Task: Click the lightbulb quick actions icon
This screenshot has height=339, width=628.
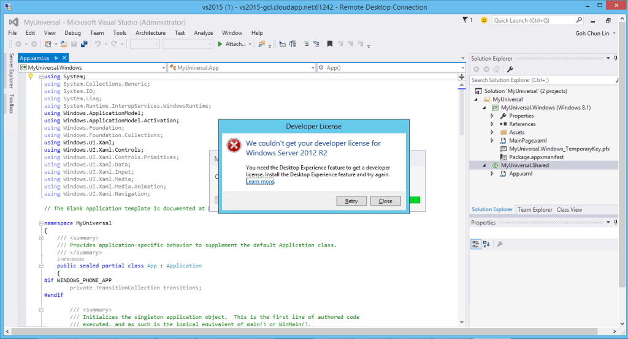Action: tap(31, 76)
